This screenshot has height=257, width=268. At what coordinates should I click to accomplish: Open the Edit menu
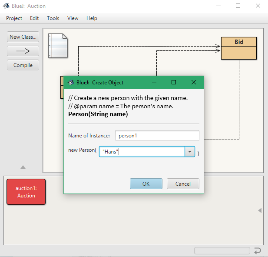[x=34, y=18]
